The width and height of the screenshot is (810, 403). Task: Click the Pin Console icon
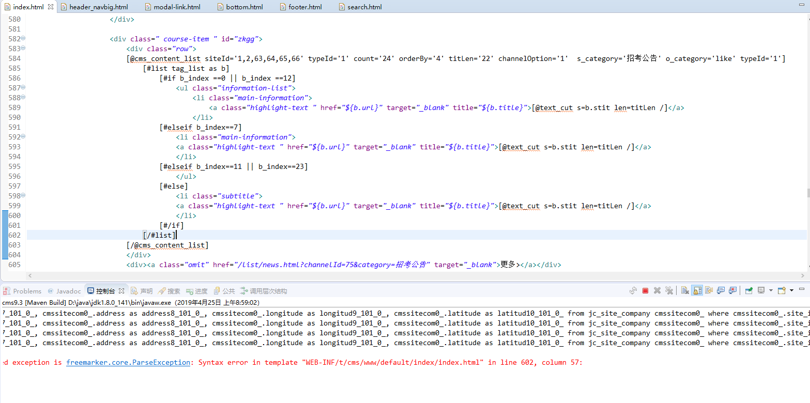(748, 291)
